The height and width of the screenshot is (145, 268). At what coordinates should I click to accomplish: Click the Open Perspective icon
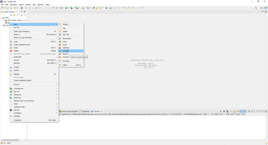(261, 8)
